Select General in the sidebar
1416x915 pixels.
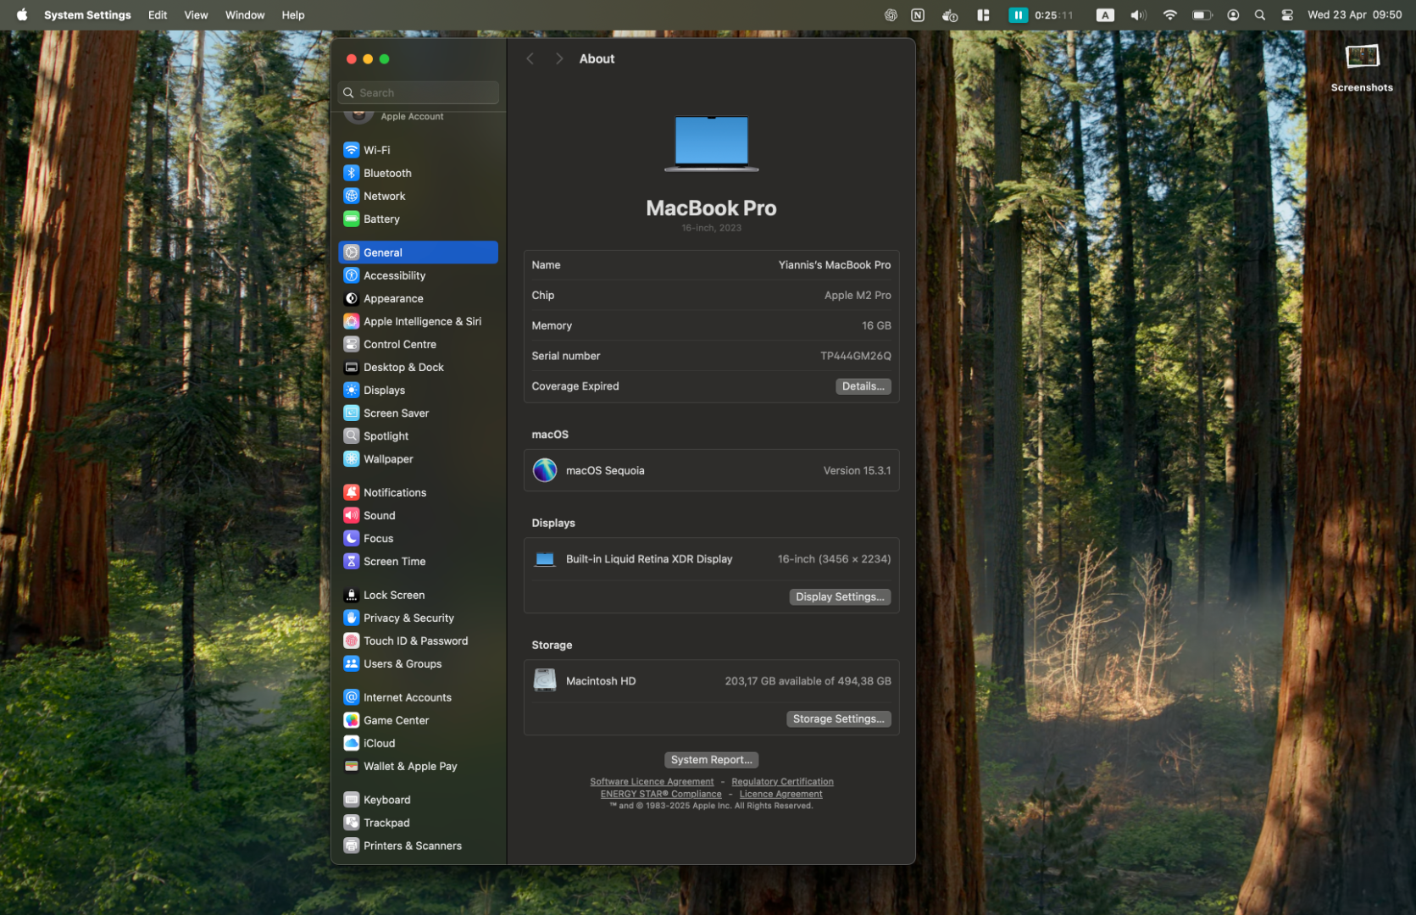(x=418, y=252)
